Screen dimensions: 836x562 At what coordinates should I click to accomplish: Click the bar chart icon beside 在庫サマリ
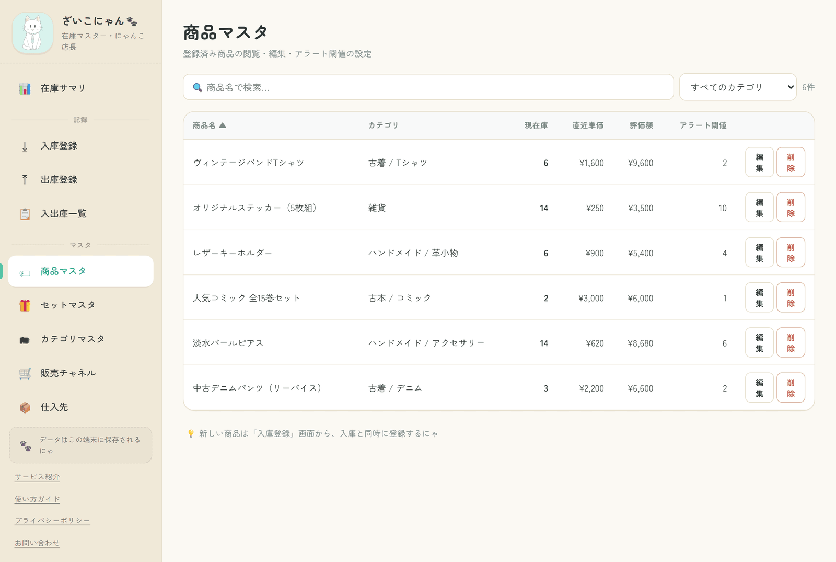[25, 88]
